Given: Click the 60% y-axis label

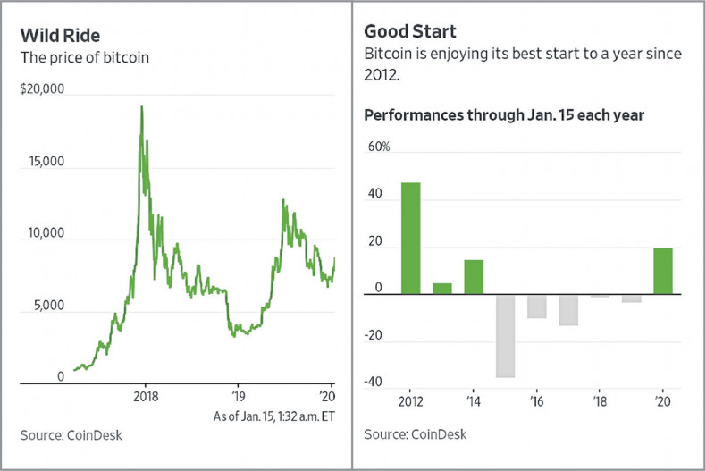Looking at the screenshot, I should (x=378, y=147).
